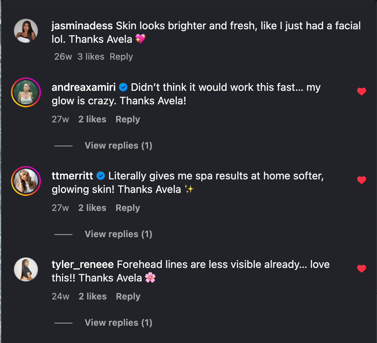Toggle like heart on tyler_reneee's comment
Screen dimensions: 377x343
[x=361, y=269]
